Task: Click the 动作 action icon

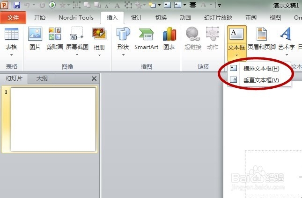Action: 213,34
